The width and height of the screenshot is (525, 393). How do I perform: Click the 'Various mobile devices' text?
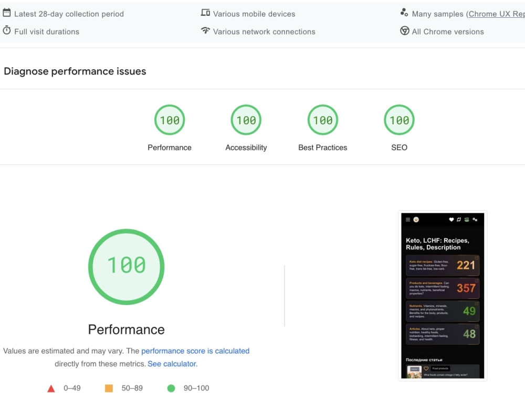[254, 14]
